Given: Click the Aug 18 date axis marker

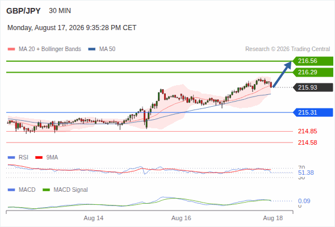Looking at the screenshot, I should click(273, 218).
